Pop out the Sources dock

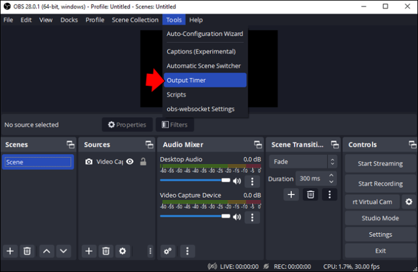[149, 144]
